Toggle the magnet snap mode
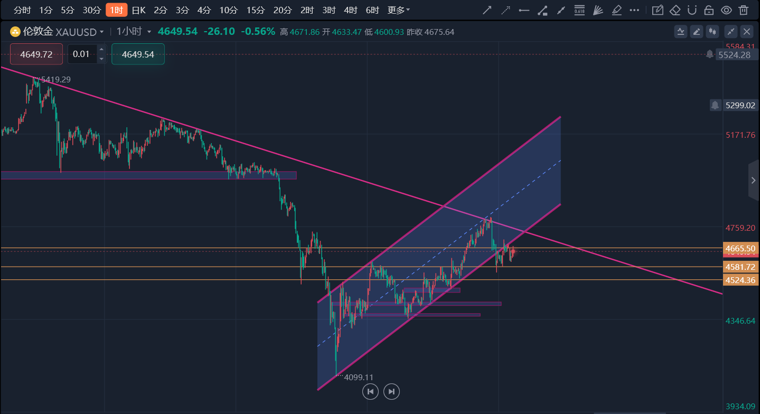The image size is (760, 414). point(692,10)
